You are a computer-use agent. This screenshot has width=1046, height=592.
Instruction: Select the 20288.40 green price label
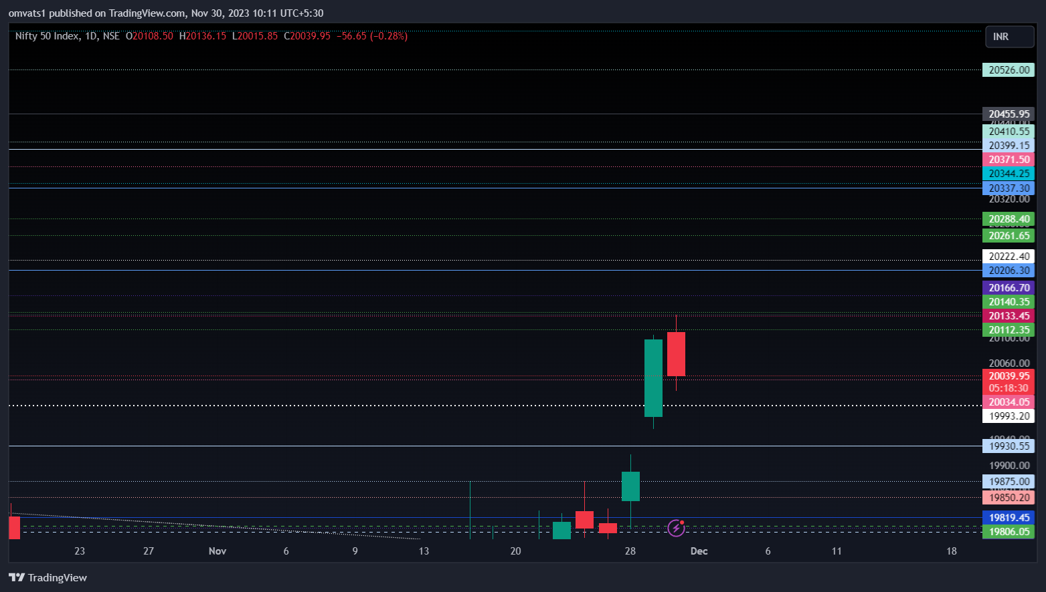[1009, 219]
